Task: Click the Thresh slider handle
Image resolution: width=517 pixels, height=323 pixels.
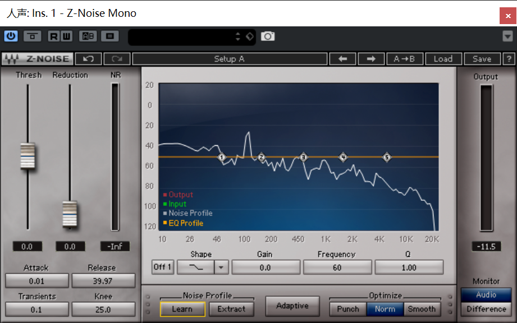Action: [28, 156]
